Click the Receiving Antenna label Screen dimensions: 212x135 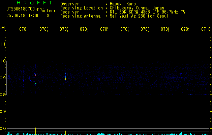(x=80, y=16)
